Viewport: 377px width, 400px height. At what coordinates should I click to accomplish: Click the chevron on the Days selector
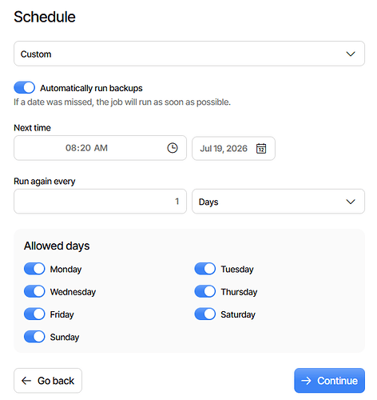pyautogui.click(x=351, y=202)
